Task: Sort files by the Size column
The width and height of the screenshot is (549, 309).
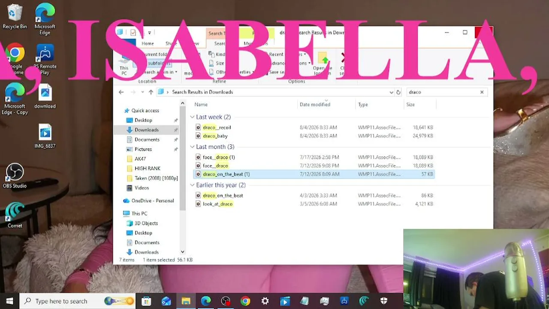Action: (x=410, y=104)
